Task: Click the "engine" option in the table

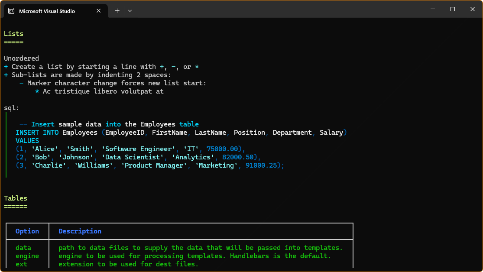Action: [x=27, y=256]
